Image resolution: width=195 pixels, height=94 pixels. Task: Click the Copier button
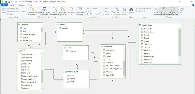point(10,14)
